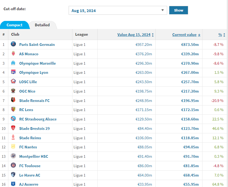This screenshot has width=228, height=187.
Task: Switch to the Detailed tab
Action: pyautogui.click(x=42, y=25)
